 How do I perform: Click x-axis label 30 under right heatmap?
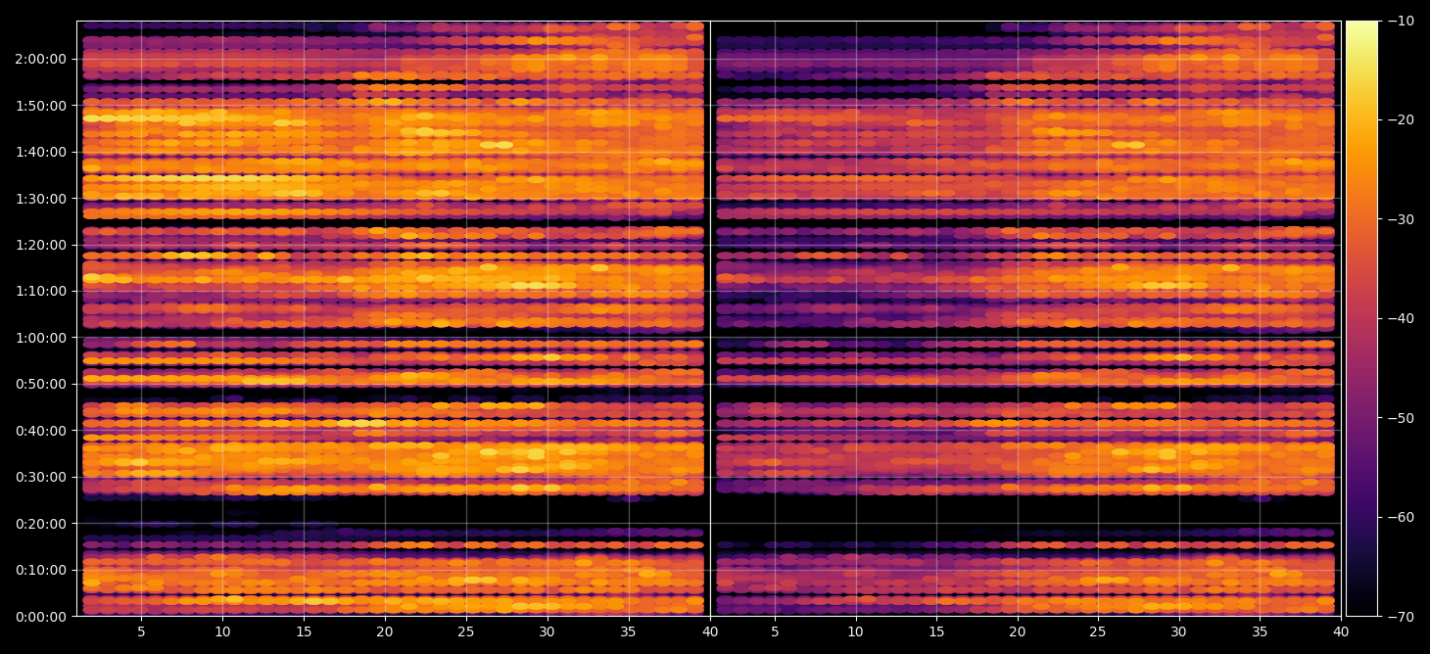tap(1180, 632)
